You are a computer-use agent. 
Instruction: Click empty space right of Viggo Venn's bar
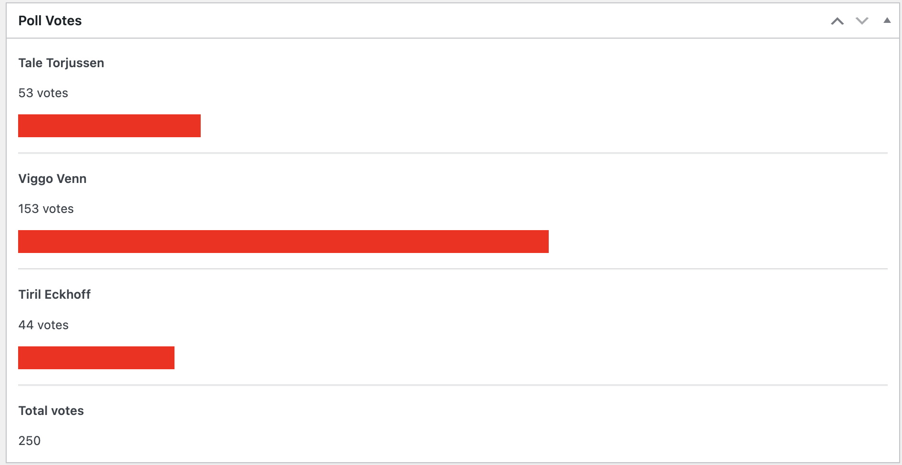715,242
